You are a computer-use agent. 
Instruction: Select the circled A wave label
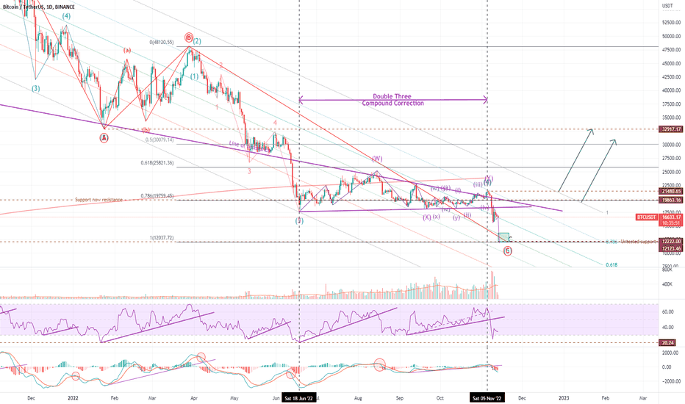point(104,138)
